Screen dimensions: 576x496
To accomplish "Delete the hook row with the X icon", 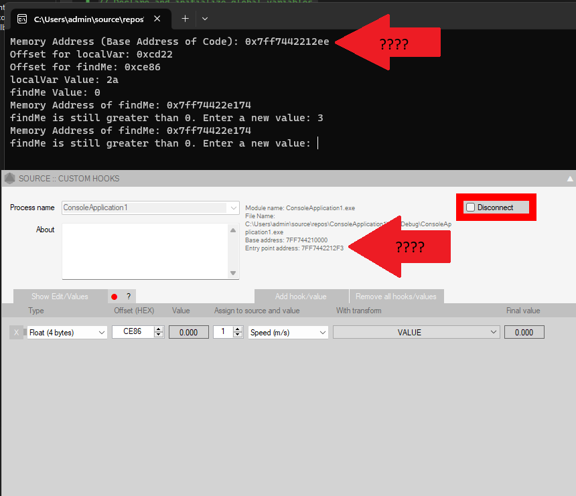I will 17,332.
